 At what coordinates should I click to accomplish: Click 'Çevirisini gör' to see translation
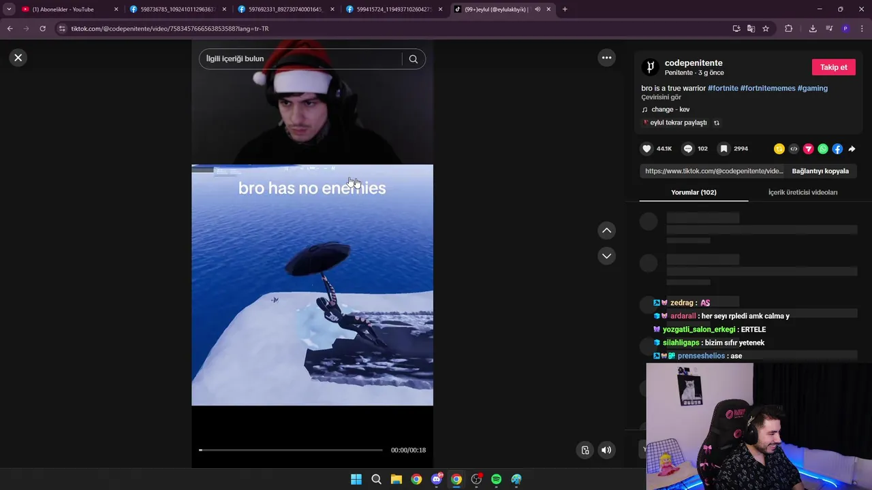tap(661, 97)
